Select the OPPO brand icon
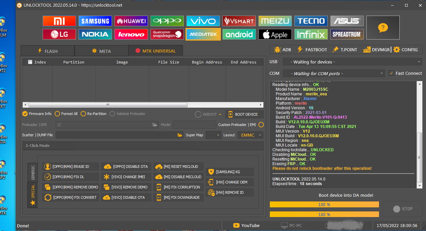This screenshot has width=426, height=231. coord(167,21)
